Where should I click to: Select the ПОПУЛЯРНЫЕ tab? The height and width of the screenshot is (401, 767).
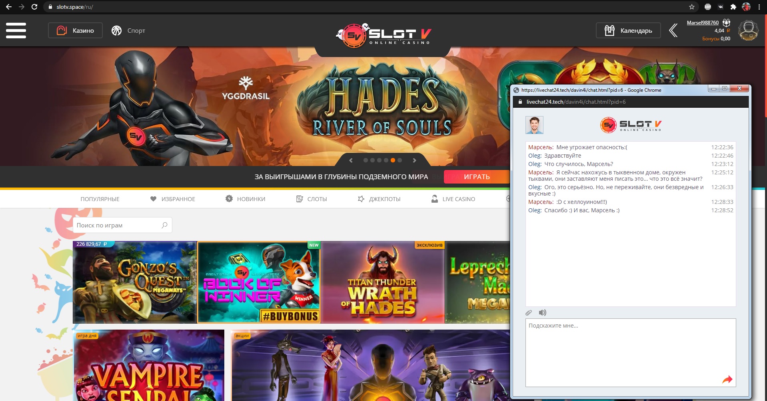click(100, 199)
